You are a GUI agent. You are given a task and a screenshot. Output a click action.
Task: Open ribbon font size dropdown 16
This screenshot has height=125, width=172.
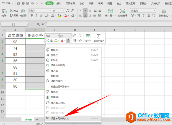click(64, 10)
